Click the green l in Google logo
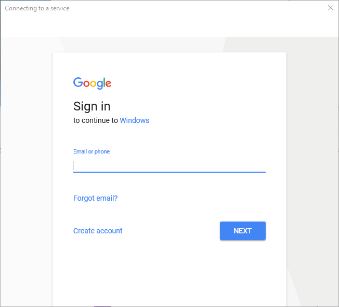The height and width of the screenshot is (307, 339). (105, 82)
